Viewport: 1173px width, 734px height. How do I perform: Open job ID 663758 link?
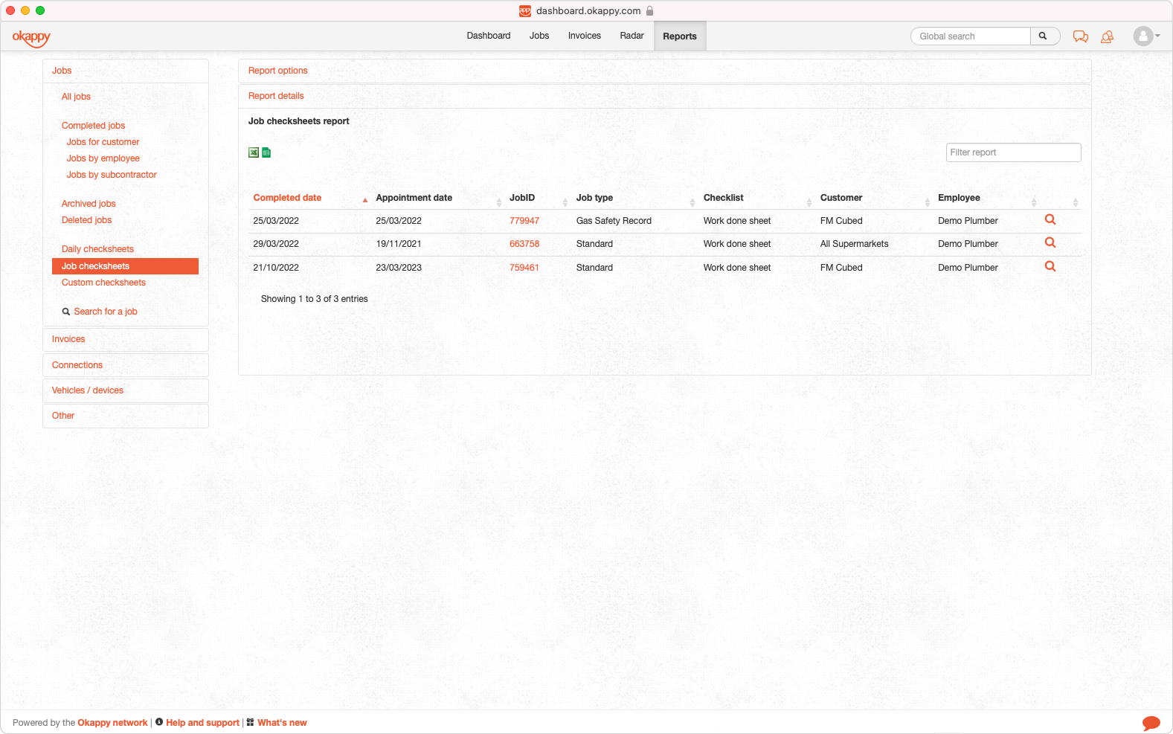click(524, 244)
